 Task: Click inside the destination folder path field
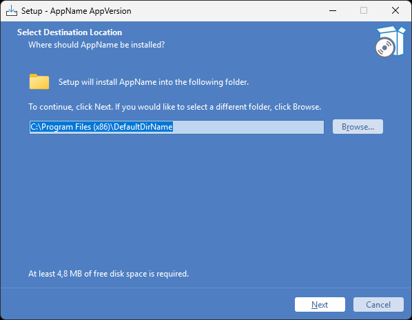point(176,127)
